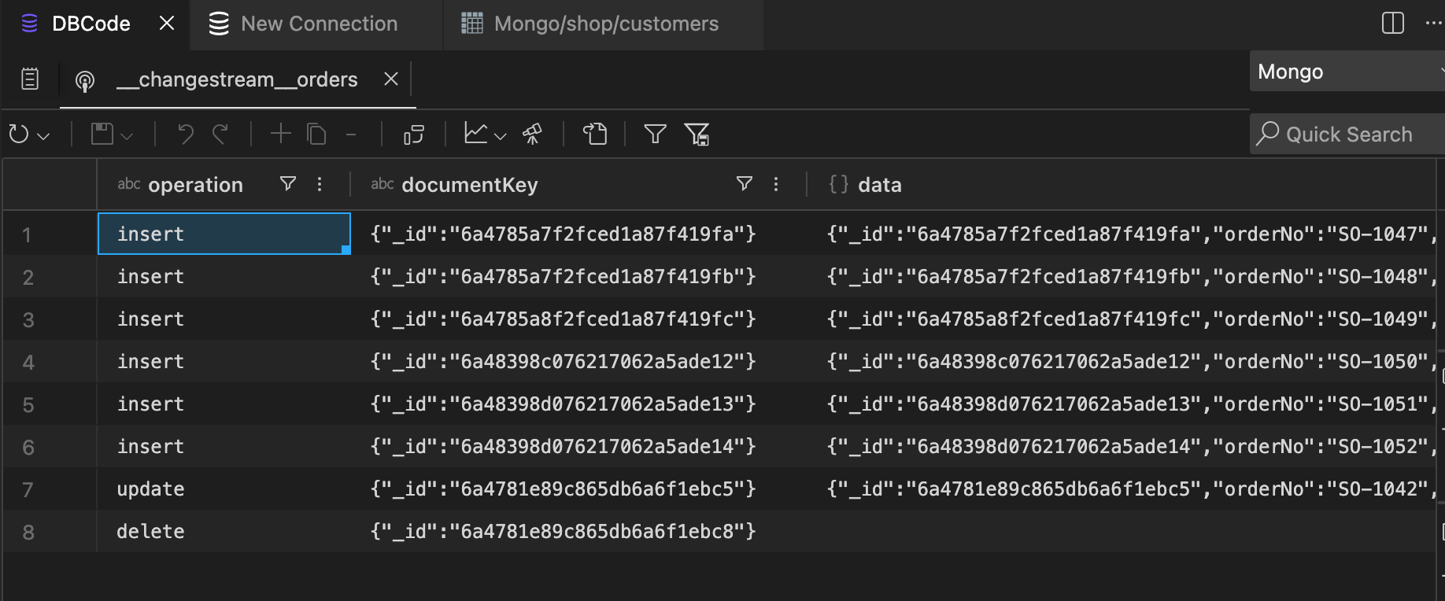1445x601 pixels.
Task: Click the refresh results icon
Action: (x=19, y=135)
